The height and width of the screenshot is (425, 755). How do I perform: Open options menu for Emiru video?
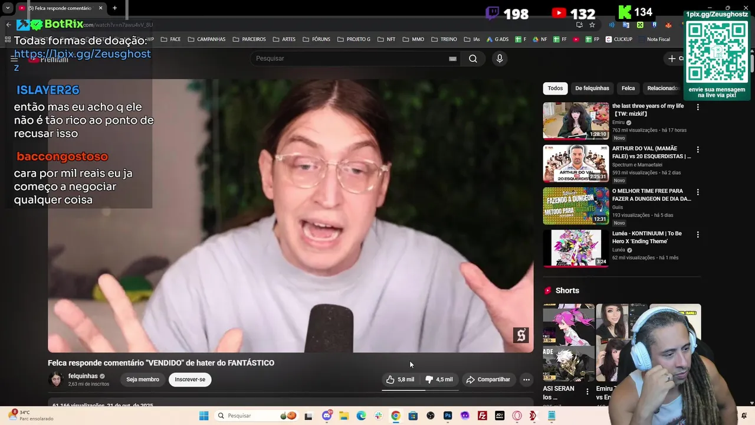click(x=698, y=107)
